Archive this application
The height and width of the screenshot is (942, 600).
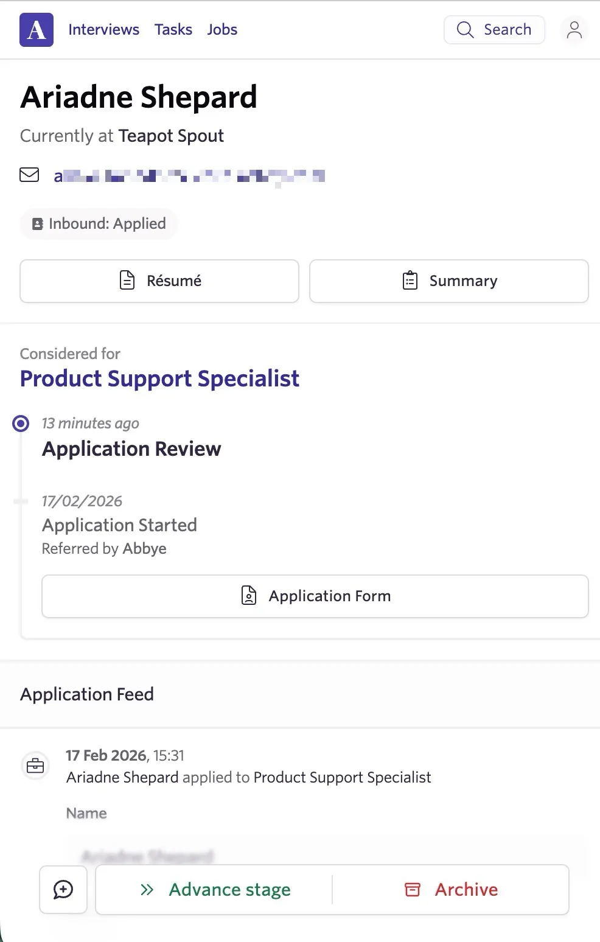451,890
